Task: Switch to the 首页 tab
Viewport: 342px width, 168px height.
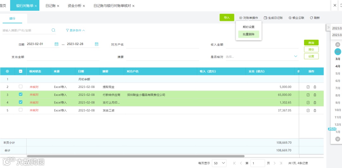Action: point(3,6)
